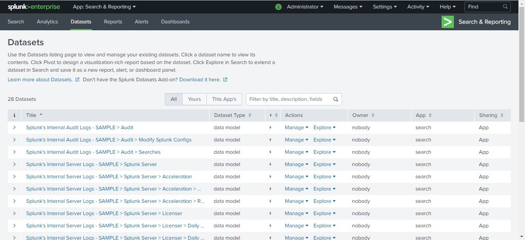Click the 28 Datasets count text

[x=22, y=99]
